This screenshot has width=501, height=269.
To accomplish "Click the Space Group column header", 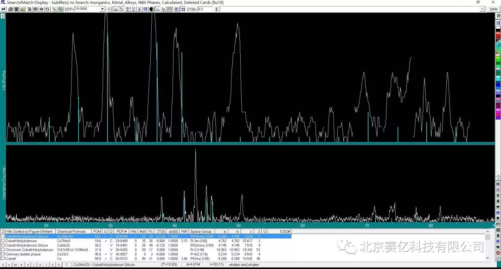I will tap(200, 231).
